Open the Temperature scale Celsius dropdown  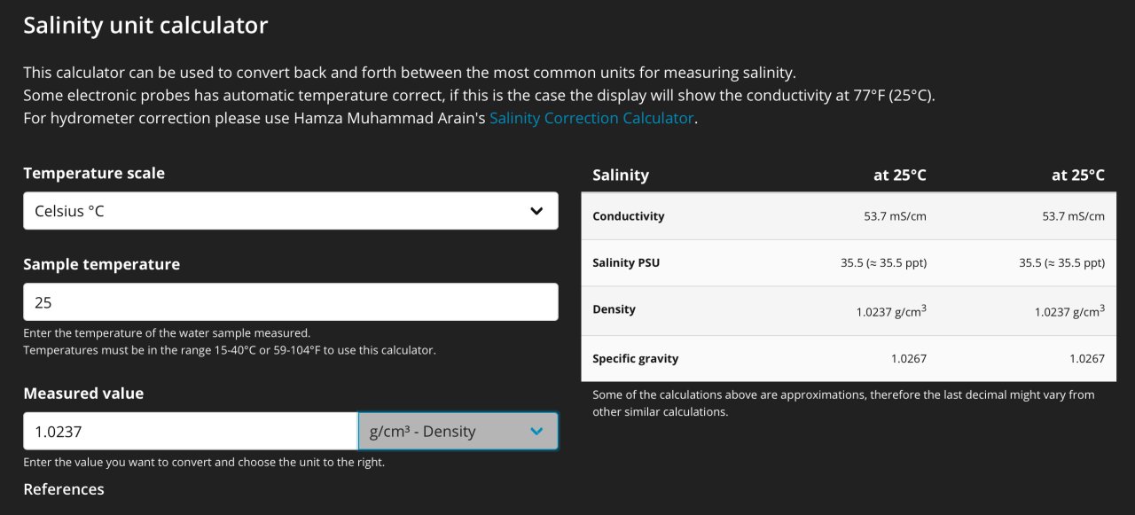coord(290,211)
